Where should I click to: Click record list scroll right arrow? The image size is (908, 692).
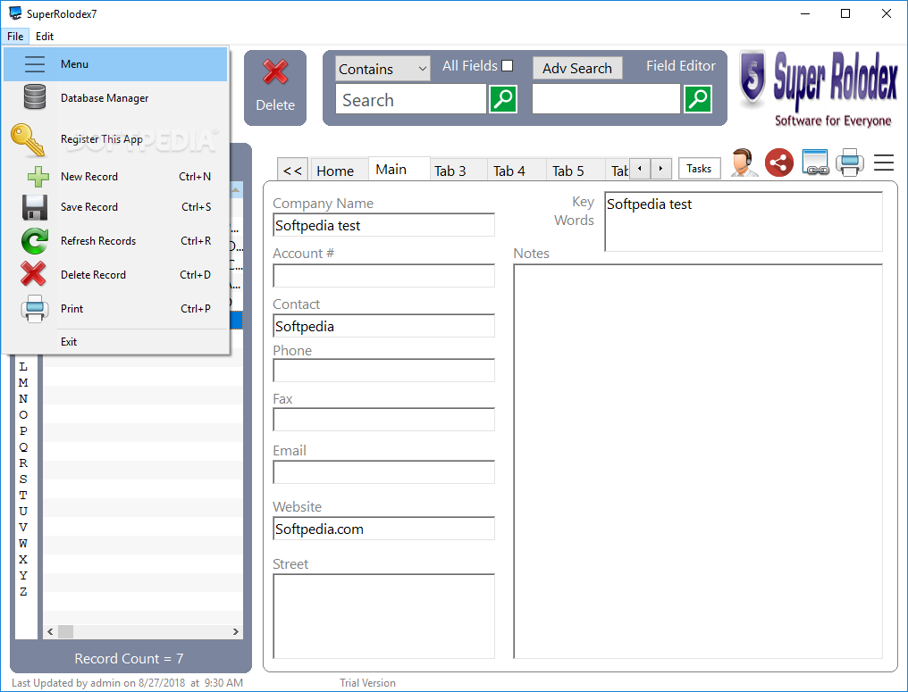pyautogui.click(x=236, y=631)
